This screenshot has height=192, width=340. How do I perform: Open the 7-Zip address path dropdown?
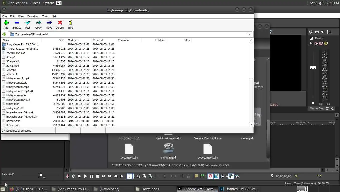point(249,34)
